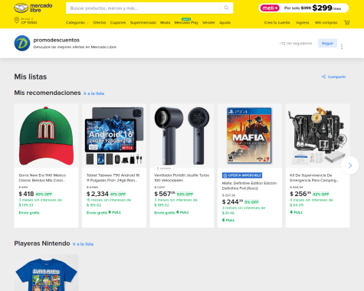Click the Mafia: Definitive Edition title
The image size is (364, 291).
pos(249,185)
